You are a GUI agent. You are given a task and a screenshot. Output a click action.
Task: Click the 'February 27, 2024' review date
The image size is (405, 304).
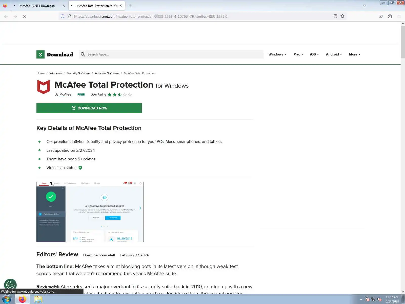[x=134, y=255]
